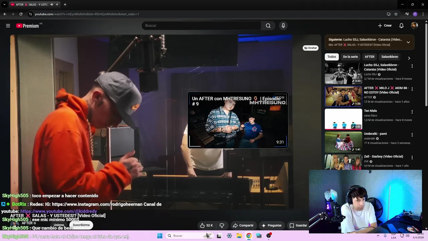The height and width of the screenshot is (241, 428).
Task: Open Task View on the taskbar
Action: tap(219, 236)
